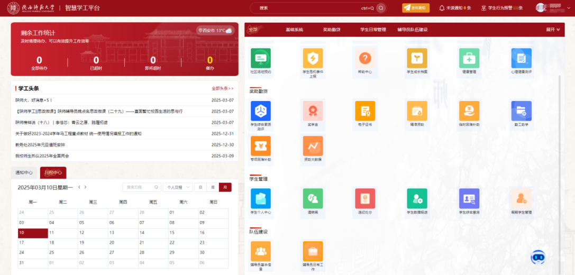Open the robot assistant chat icon
This screenshot has height=275, width=575.
pyautogui.click(x=537, y=256)
